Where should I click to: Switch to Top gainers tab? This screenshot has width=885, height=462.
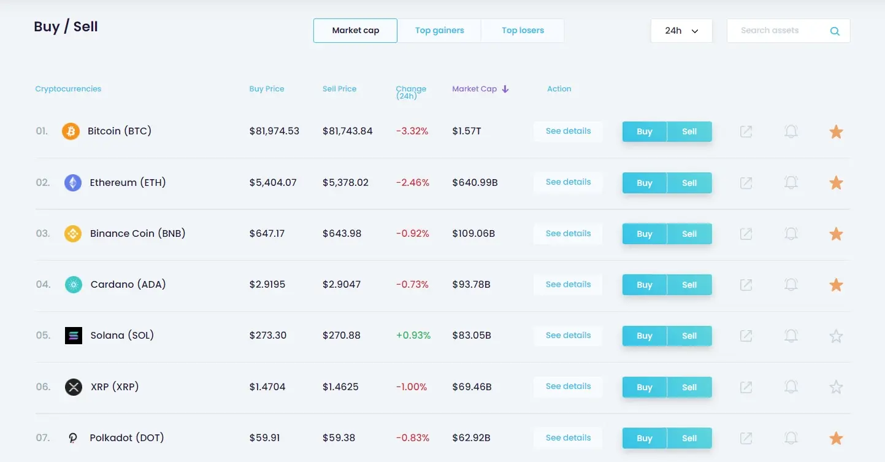click(x=439, y=31)
